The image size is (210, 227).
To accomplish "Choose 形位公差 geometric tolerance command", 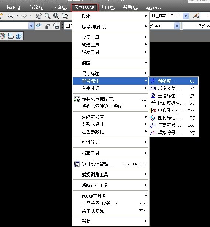I will point(173,88).
